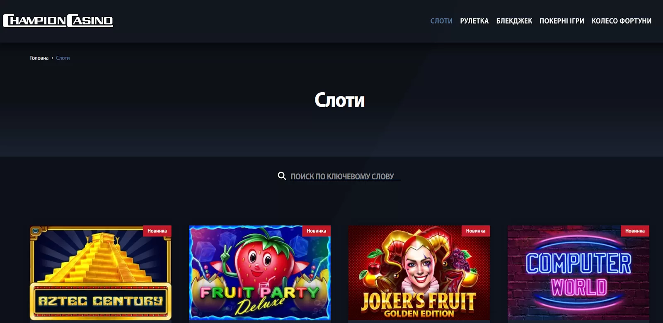Image resolution: width=663 pixels, height=323 pixels.
Task: Click the Слоти page heading
Action: 340,100
